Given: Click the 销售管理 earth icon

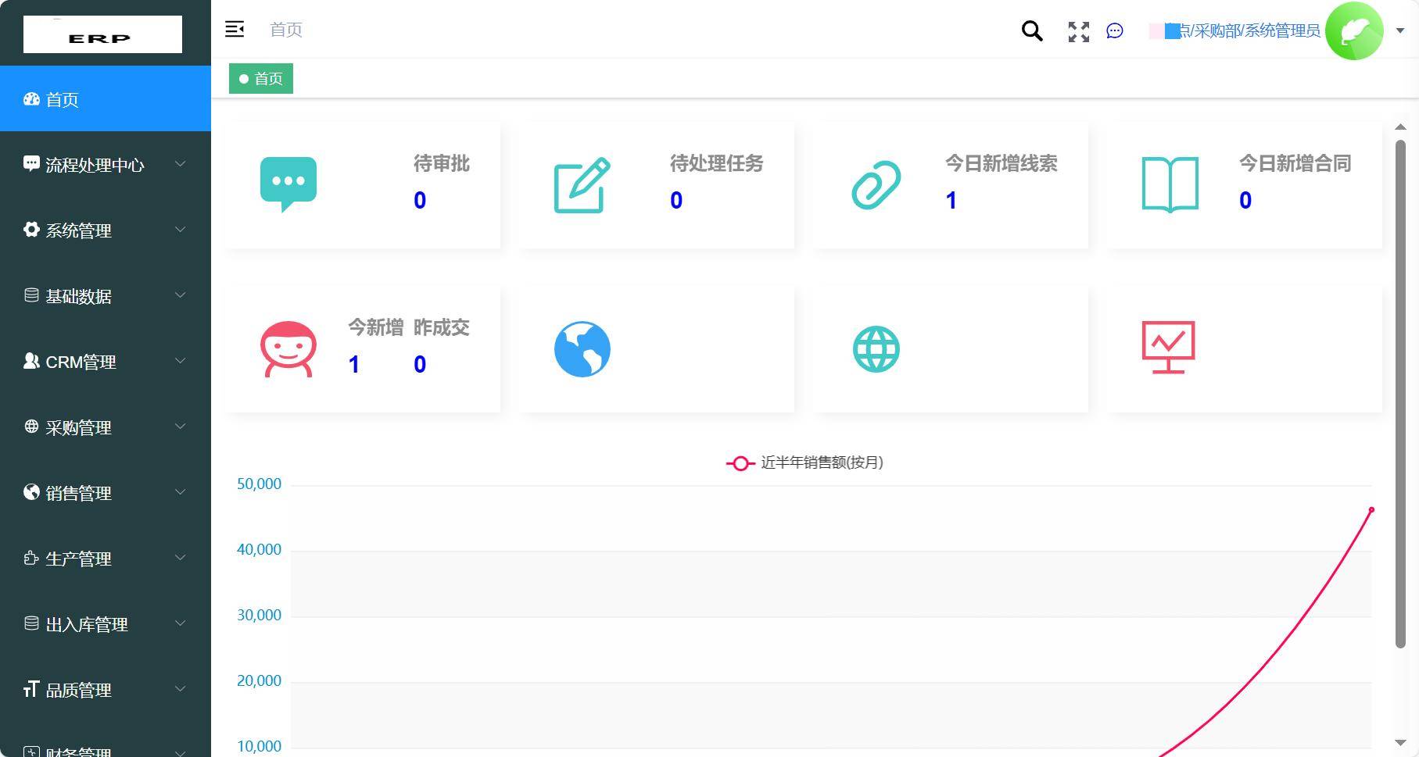Looking at the screenshot, I should click(31, 491).
